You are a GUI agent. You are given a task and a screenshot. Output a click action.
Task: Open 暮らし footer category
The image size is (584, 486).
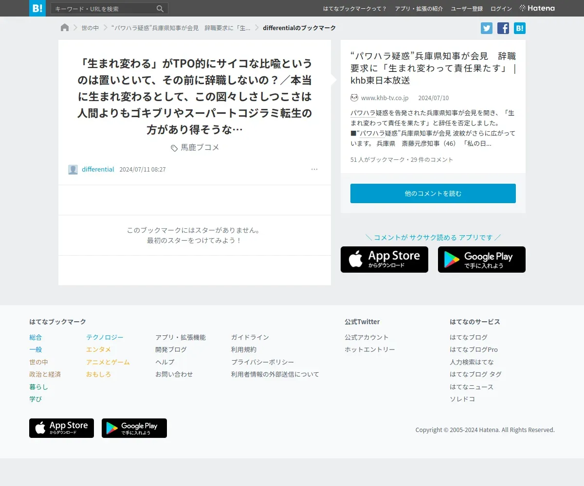tap(38, 387)
